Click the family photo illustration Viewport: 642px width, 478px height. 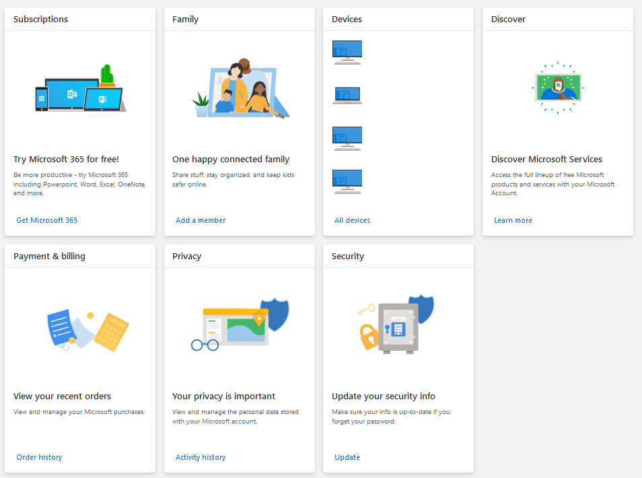click(x=241, y=88)
